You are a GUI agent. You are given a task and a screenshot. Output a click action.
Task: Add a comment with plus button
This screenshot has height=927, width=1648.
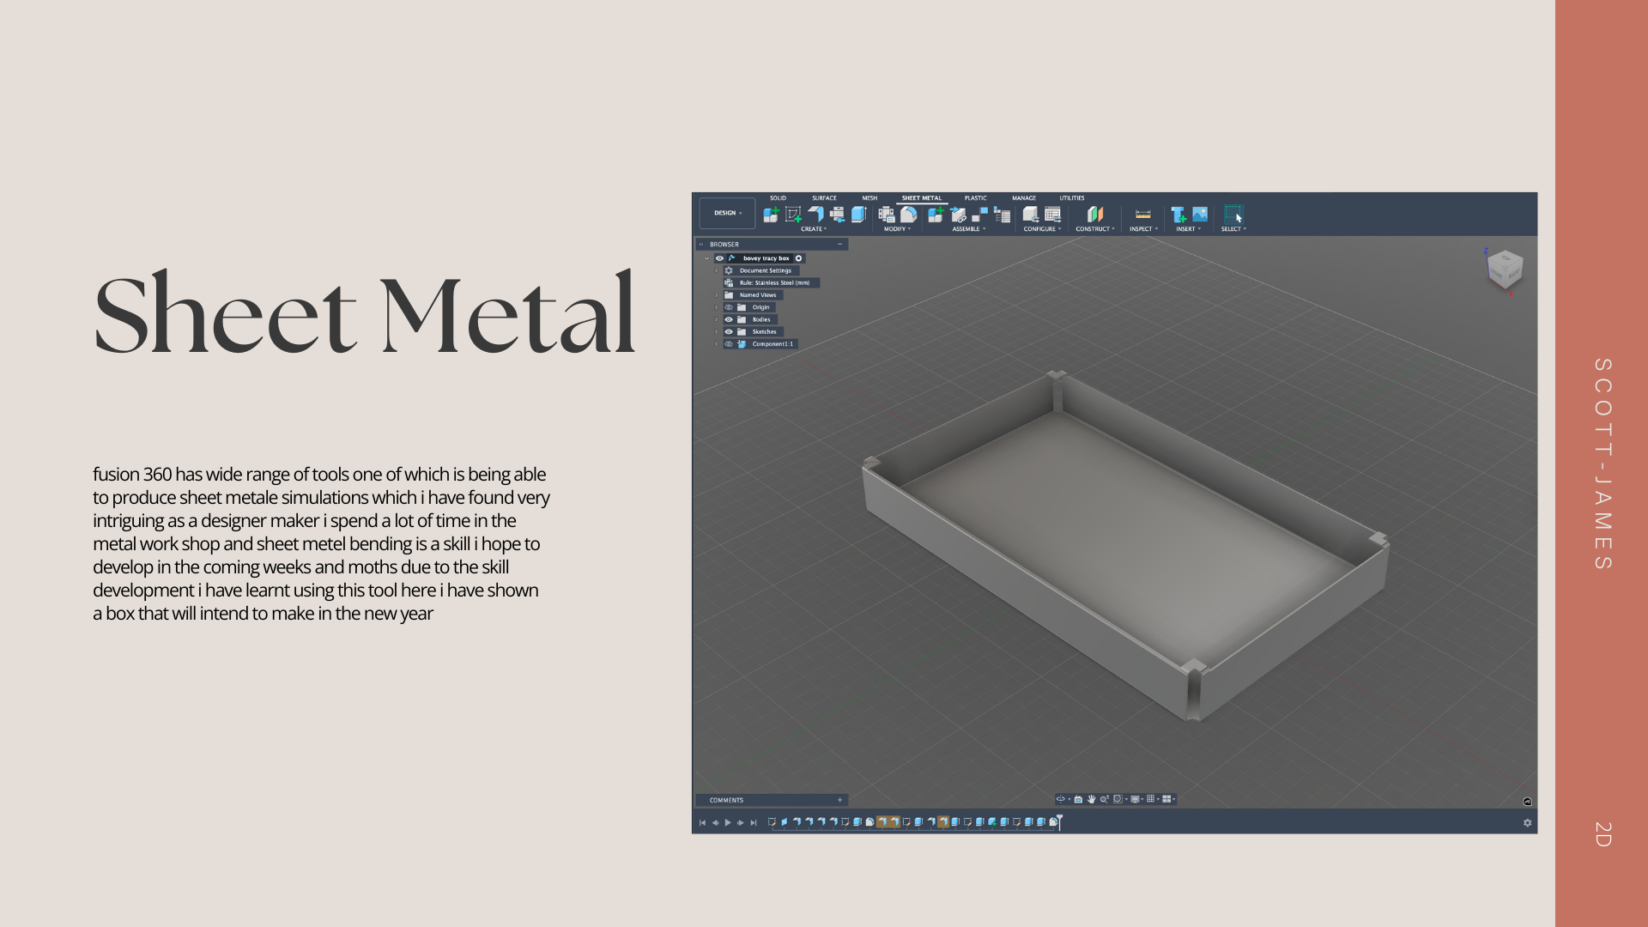tap(839, 800)
